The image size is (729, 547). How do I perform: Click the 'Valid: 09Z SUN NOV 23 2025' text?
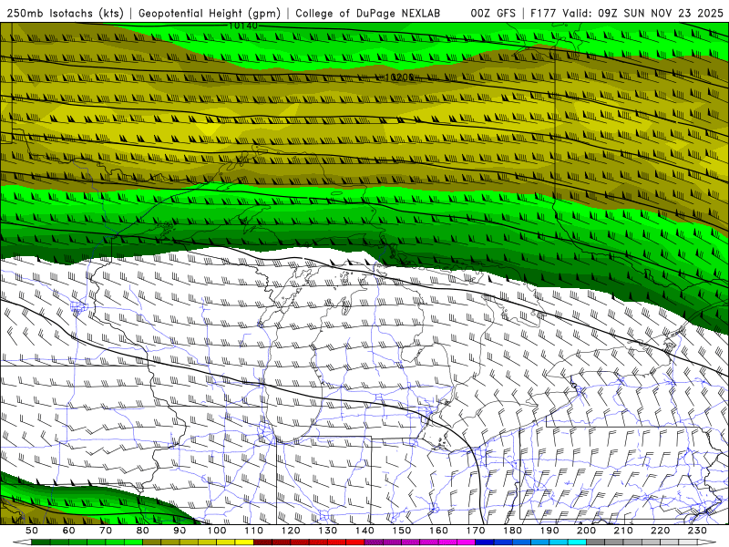[642, 13]
